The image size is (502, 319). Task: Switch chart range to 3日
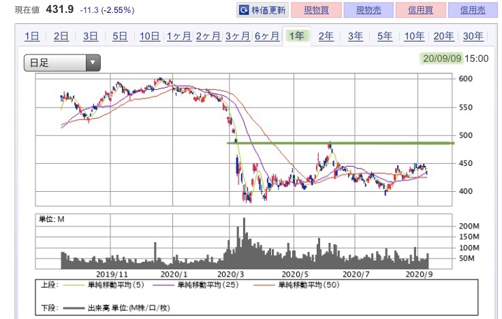(91, 36)
